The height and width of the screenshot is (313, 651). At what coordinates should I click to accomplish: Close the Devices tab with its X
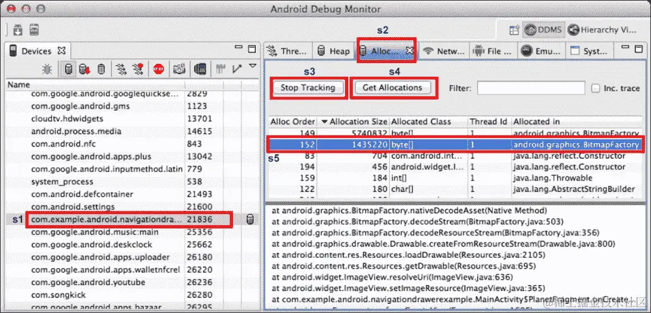61,51
